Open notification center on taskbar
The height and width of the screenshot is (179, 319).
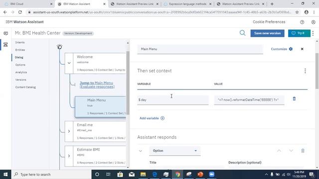point(312,175)
